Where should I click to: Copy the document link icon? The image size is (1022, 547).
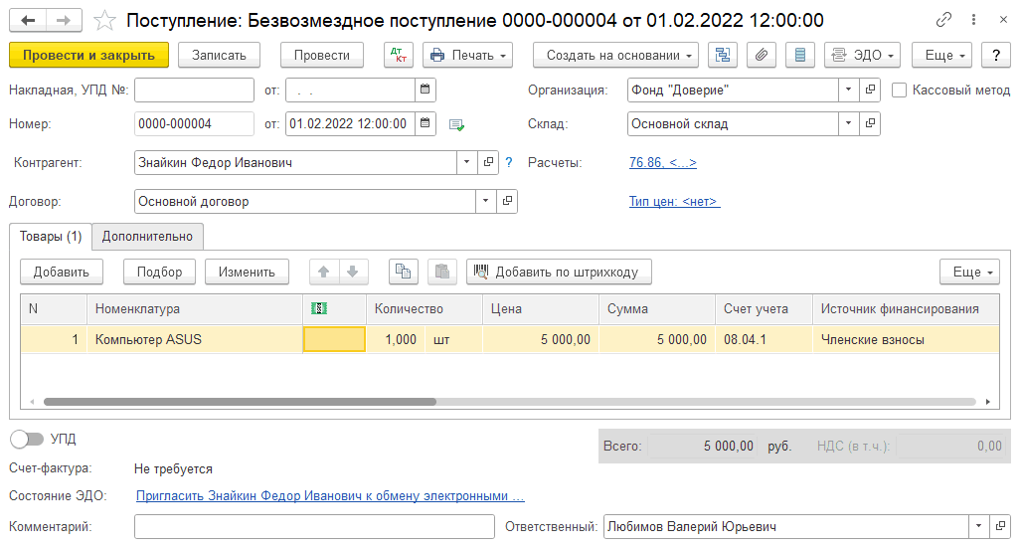tap(943, 20)
